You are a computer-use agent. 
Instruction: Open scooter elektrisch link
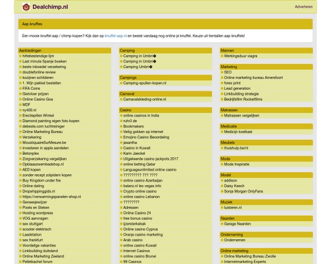37,229
